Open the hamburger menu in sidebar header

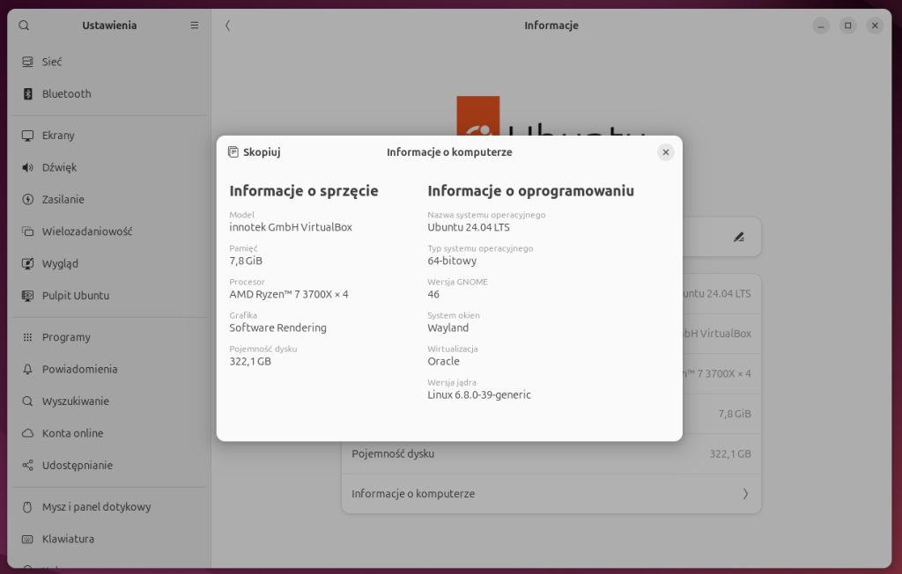point(195,26)
